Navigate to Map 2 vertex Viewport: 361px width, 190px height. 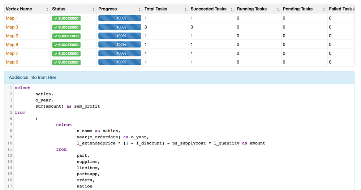(12, 36)
